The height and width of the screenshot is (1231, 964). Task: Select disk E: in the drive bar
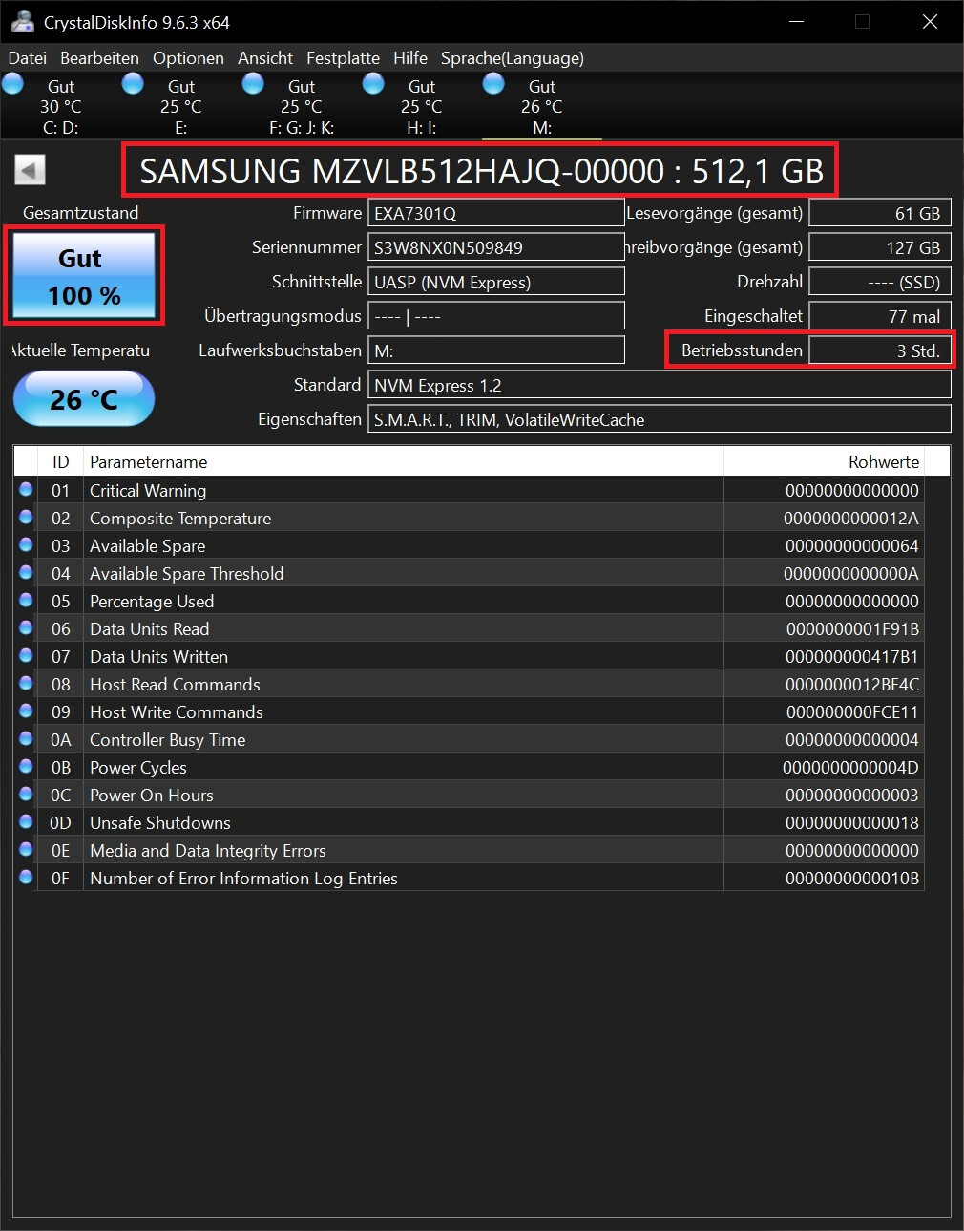coord(181,106)
